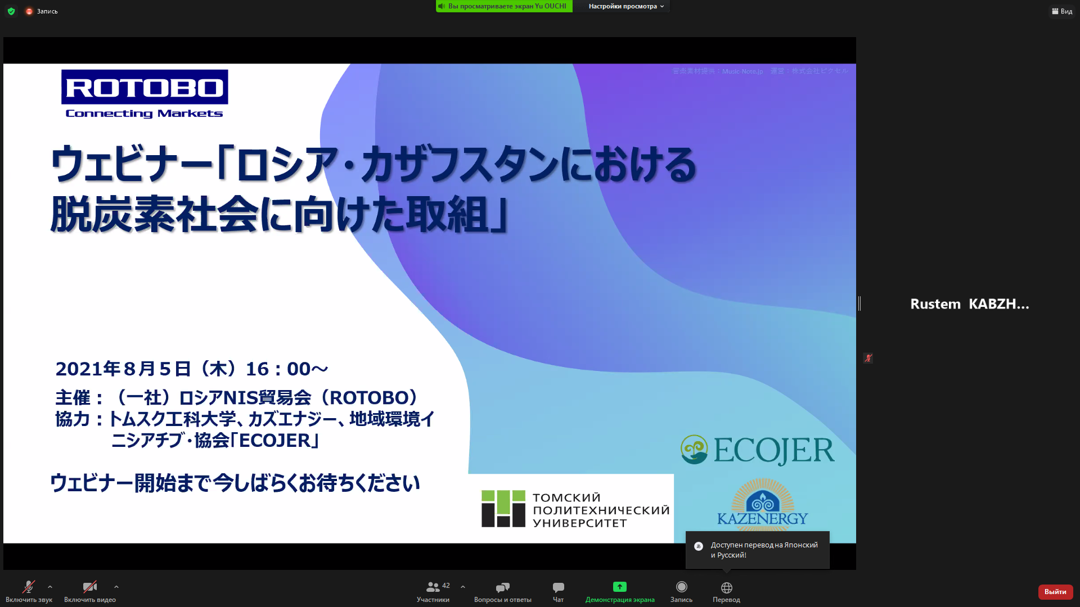
Task: Open the Перевод interpretation globe
Action: [726, 591]
